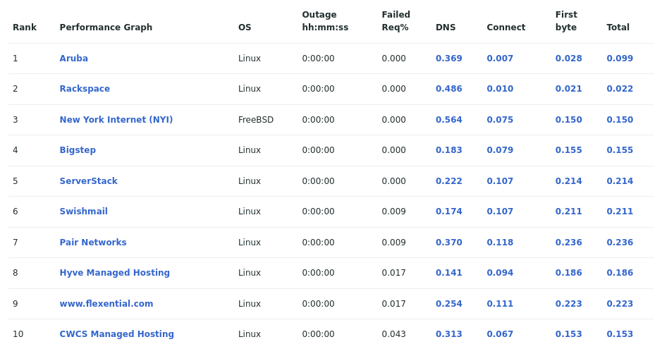Click Hyve's First byte value 0.186
This screenshot has width=662, height=349.
tap(569, 273)
